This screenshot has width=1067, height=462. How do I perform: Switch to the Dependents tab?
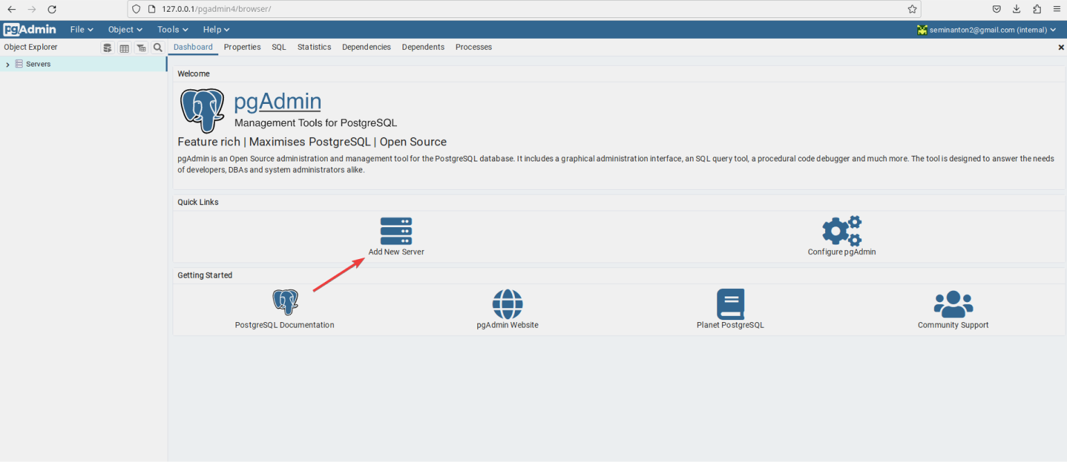423,47
